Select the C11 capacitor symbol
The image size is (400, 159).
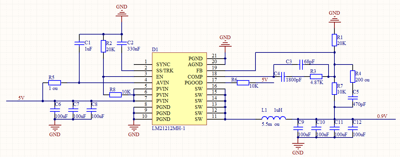(x=334, y=128)
